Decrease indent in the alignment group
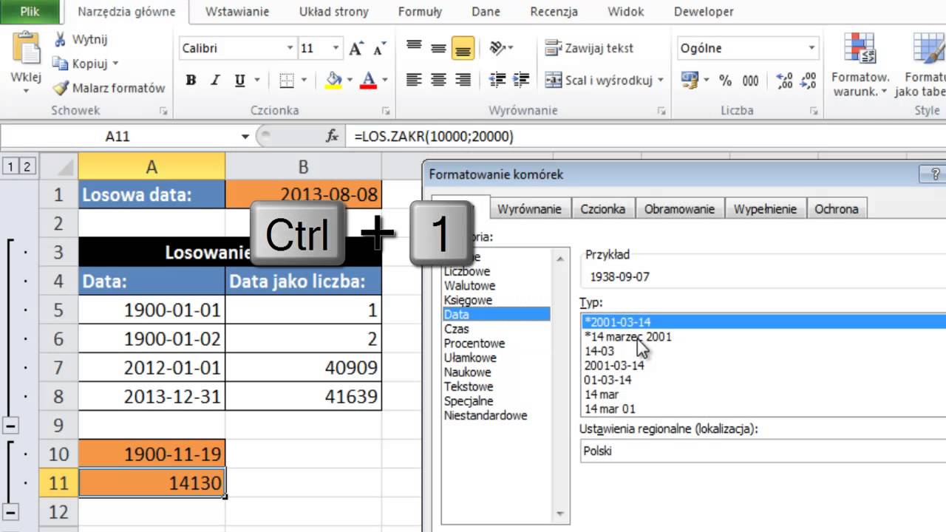 [x=497, y=80]
